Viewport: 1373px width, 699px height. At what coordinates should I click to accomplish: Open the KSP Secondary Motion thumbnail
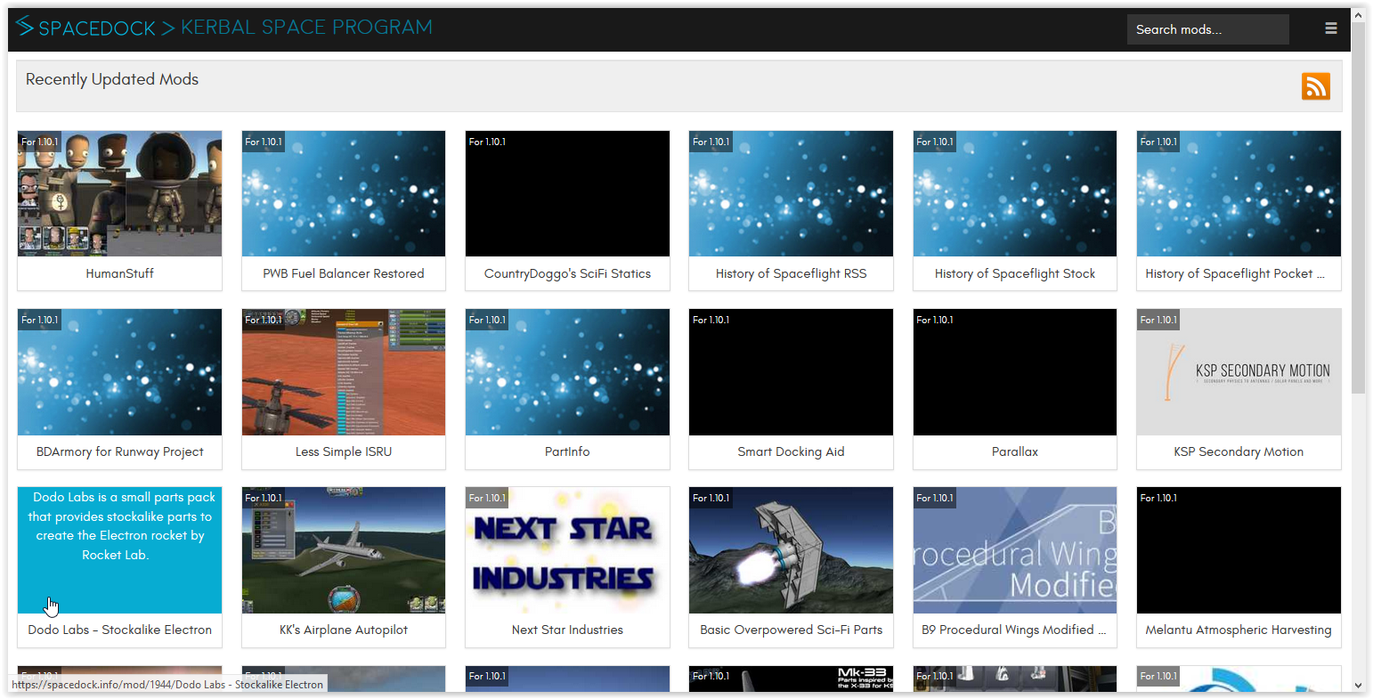coord(1239,371)
